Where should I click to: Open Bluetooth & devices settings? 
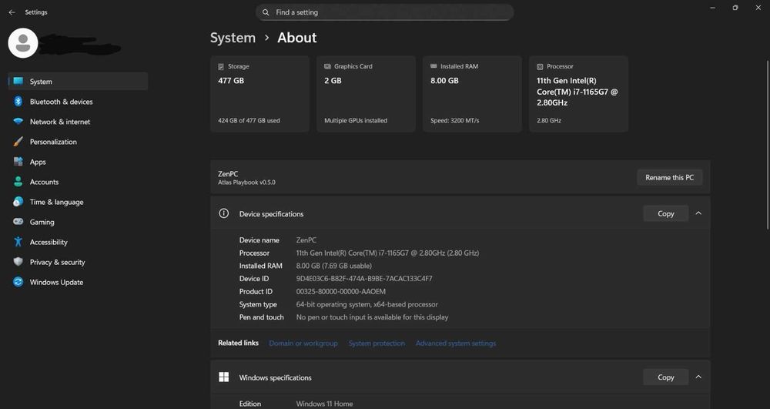pyautogui.click(x=61, y=102)
